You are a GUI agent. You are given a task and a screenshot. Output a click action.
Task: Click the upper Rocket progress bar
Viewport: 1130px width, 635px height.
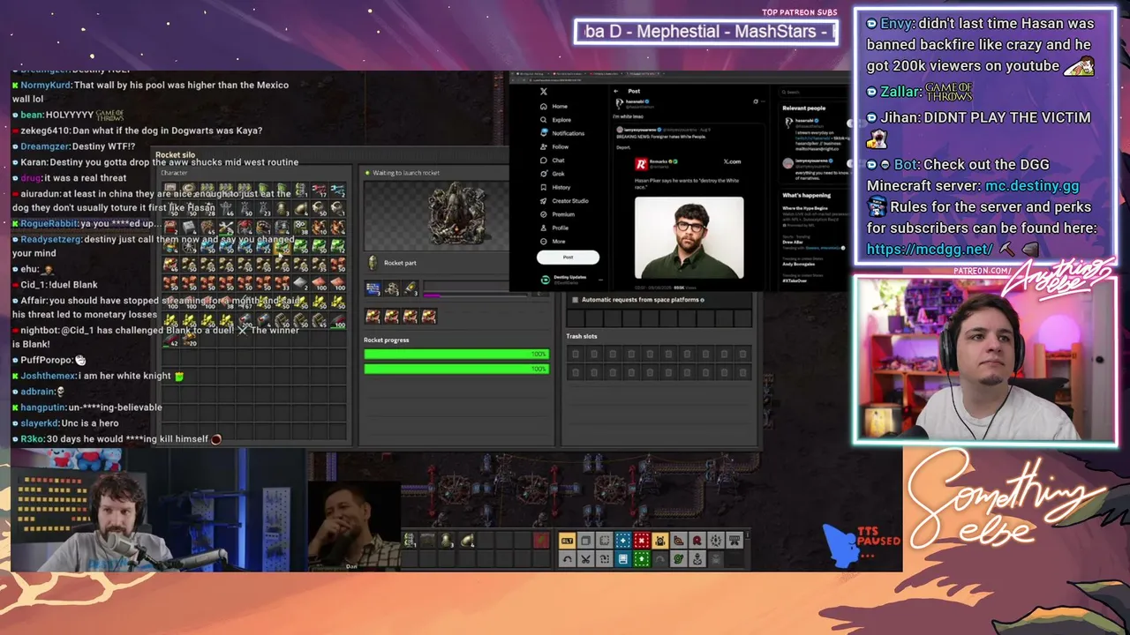coord(456,355)
